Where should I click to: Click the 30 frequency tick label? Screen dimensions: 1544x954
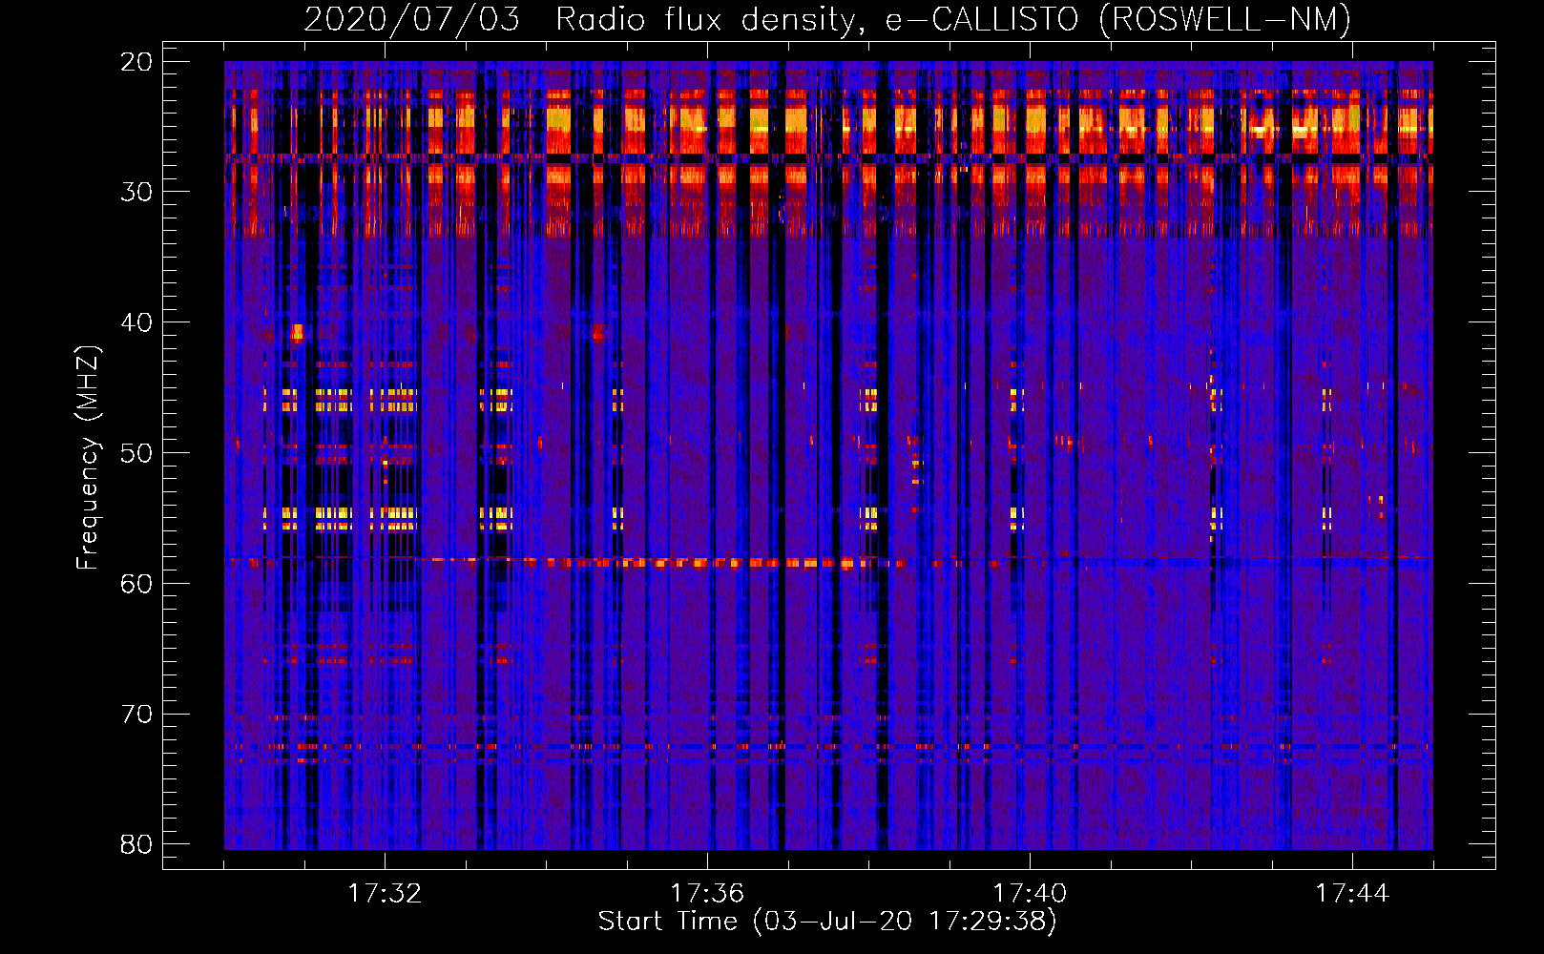click(136, 192)
